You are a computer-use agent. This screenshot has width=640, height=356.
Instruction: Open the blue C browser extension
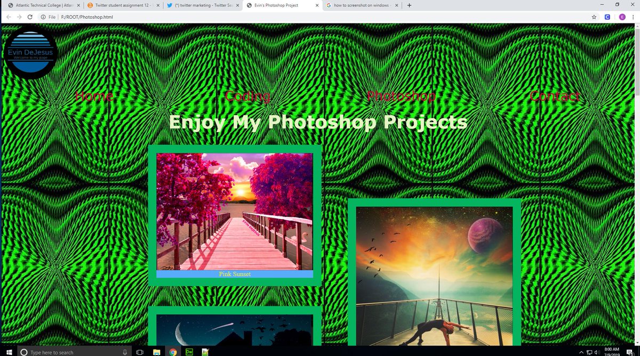coord(607,17)
